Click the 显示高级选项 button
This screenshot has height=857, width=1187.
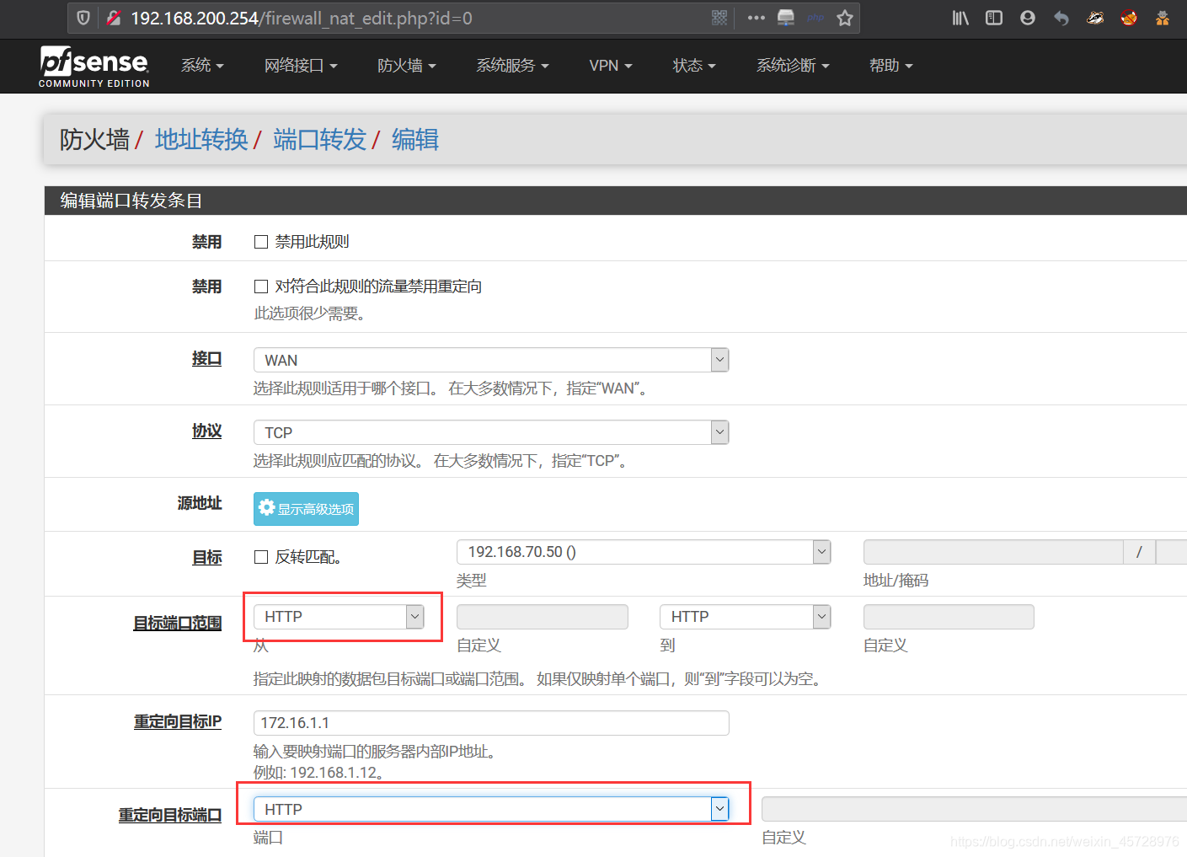point(306,509)
